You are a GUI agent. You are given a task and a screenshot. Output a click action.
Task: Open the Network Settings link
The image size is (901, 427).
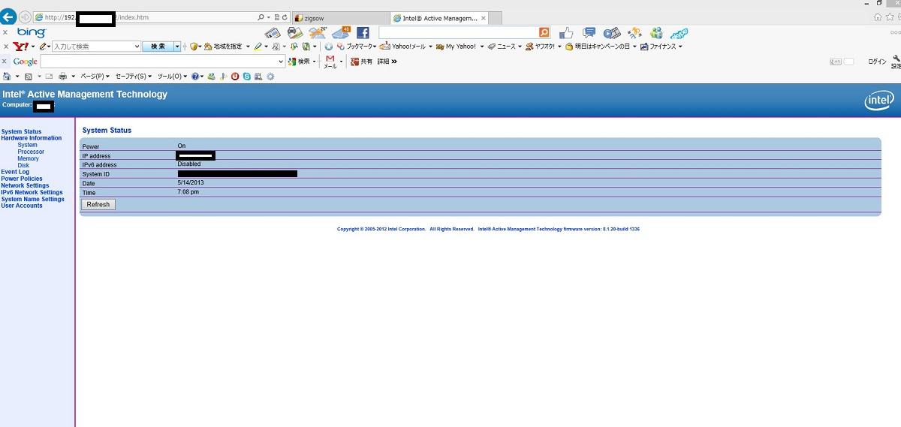pos(26,185)
